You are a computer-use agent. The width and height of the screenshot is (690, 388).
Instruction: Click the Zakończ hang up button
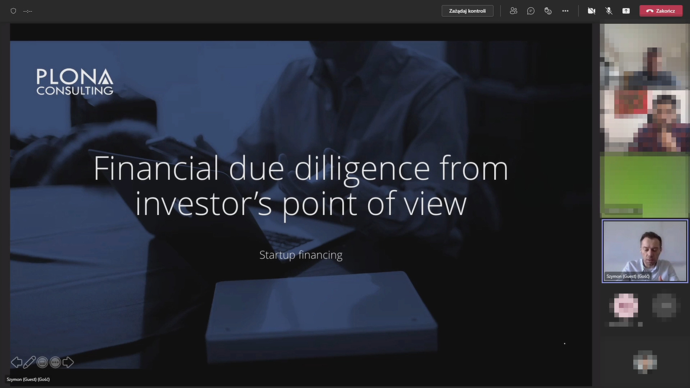click(661, 11)
